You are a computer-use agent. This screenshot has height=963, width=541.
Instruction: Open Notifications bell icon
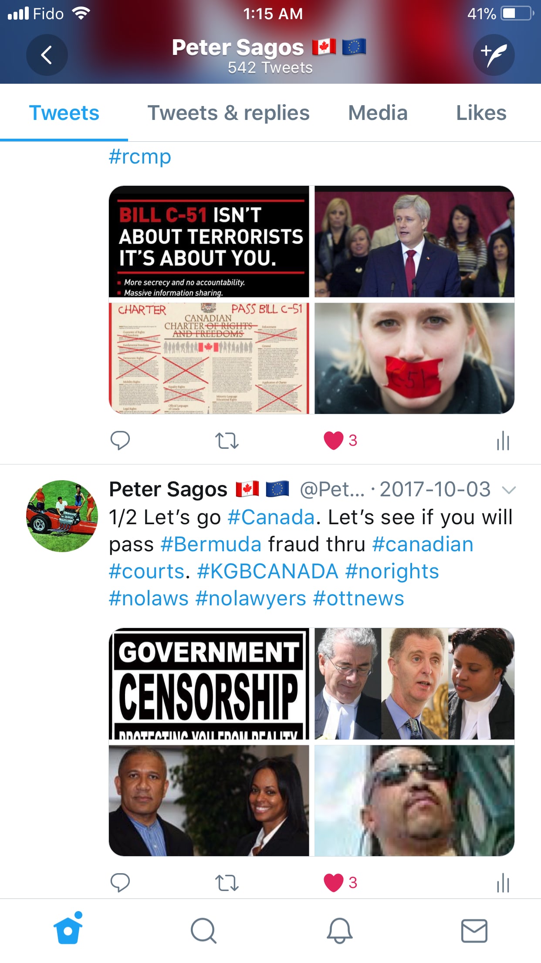coord(339,931)
